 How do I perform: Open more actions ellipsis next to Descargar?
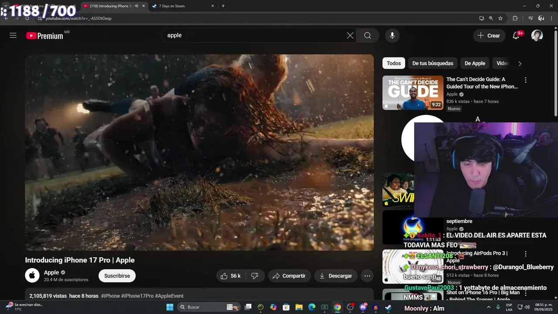pos(367,276)
